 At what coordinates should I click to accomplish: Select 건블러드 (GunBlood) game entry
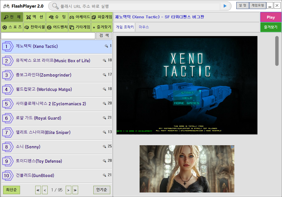pyautogui.click(x=57, y=176)
